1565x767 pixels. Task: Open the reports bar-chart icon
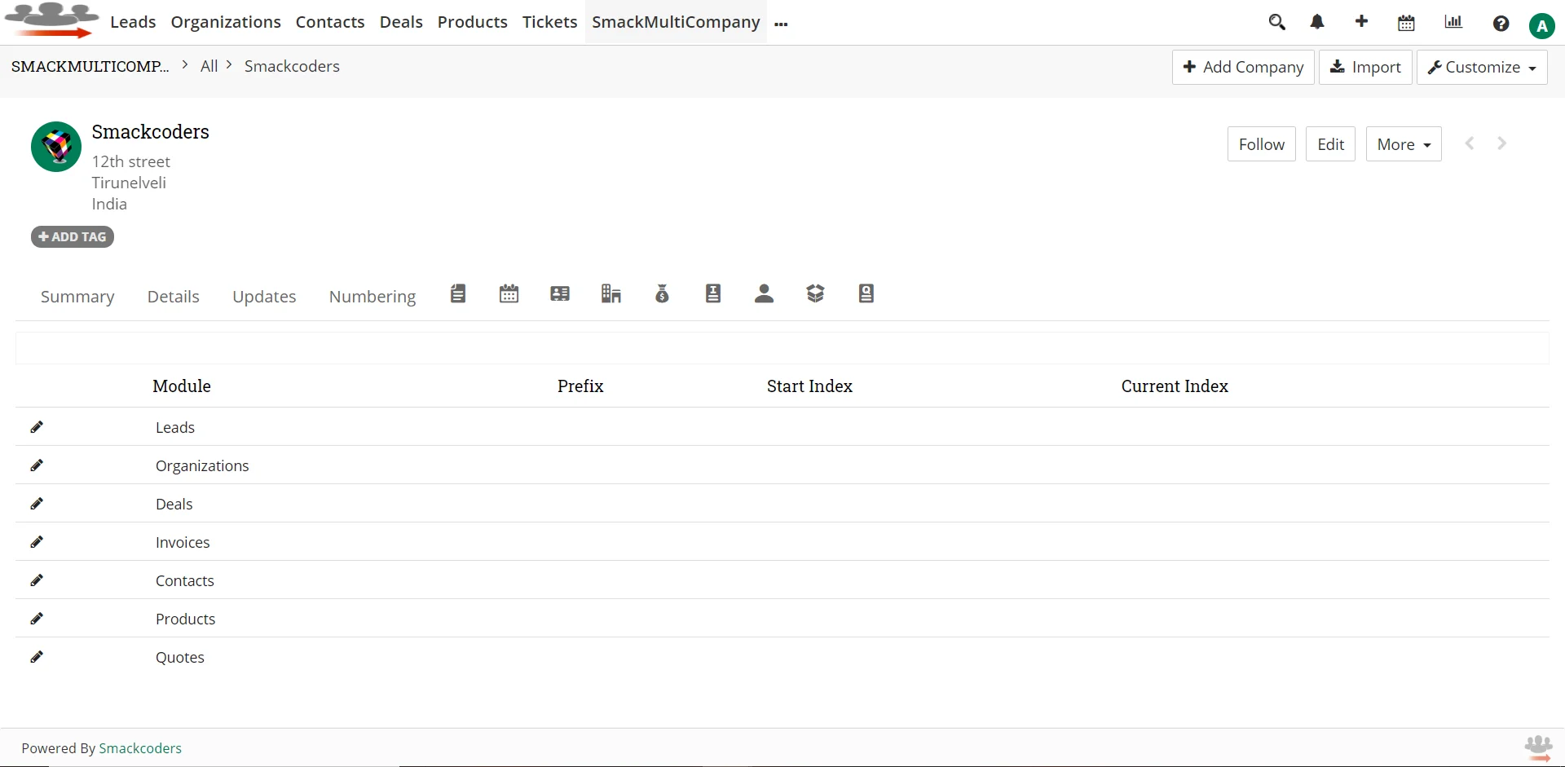click(x=1453, y=22)
